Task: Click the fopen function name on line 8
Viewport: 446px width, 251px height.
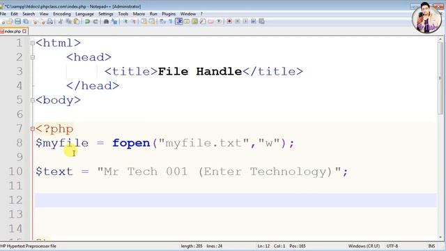Action: (131, 143)
